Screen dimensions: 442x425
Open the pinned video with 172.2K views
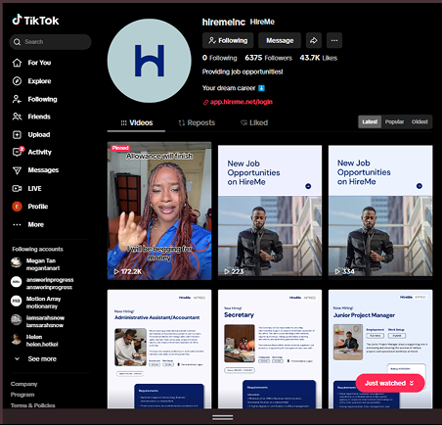click(159, 211)
